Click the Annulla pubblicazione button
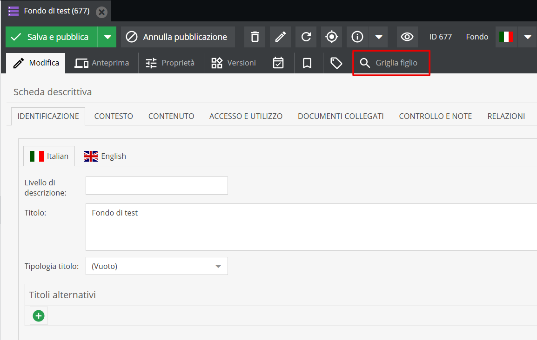Image resolution: width=537 pixels, height=340 pixels. [x=178, y=37]
